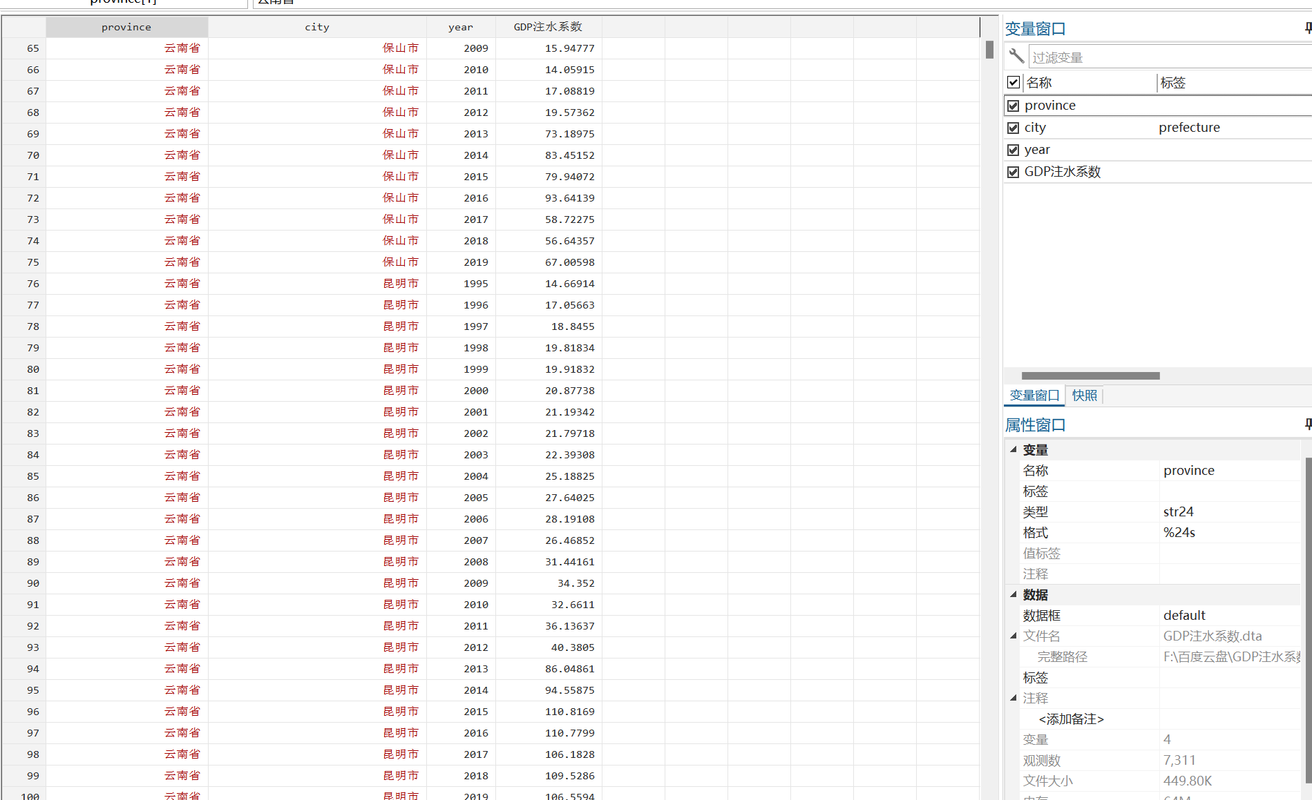Click the data grid vertical scrollbar thumb
The image size is (1312, 800).
pyautogui.click(x=989, y=50)
